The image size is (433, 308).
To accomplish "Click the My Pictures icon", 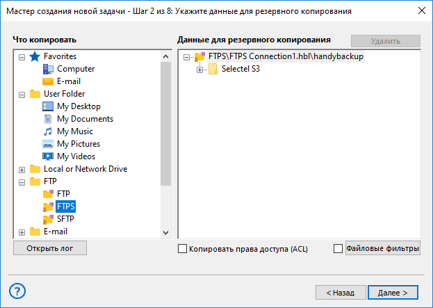I will coord(48,144).
